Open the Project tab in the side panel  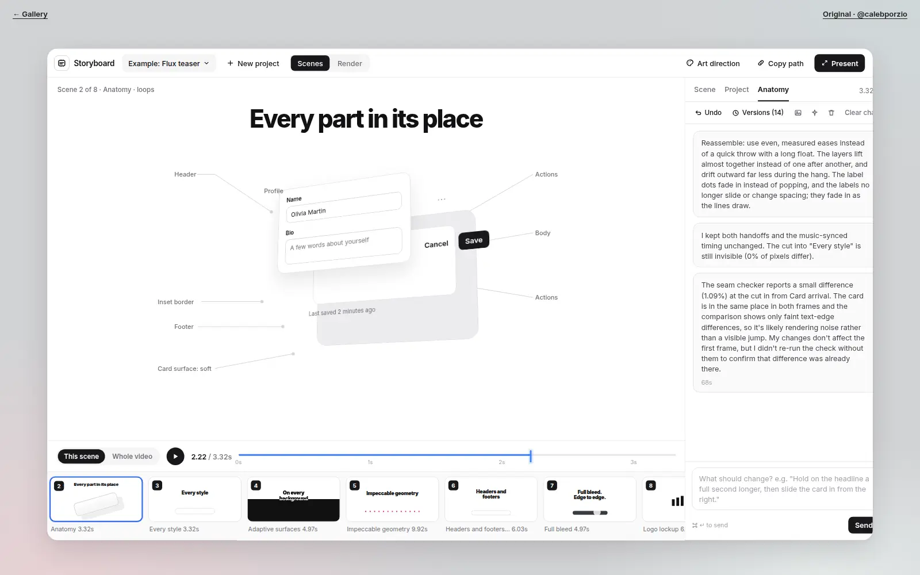pos(737,90)
